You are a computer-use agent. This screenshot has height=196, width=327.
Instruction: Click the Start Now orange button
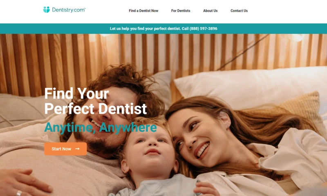click(x=65, y=149)
